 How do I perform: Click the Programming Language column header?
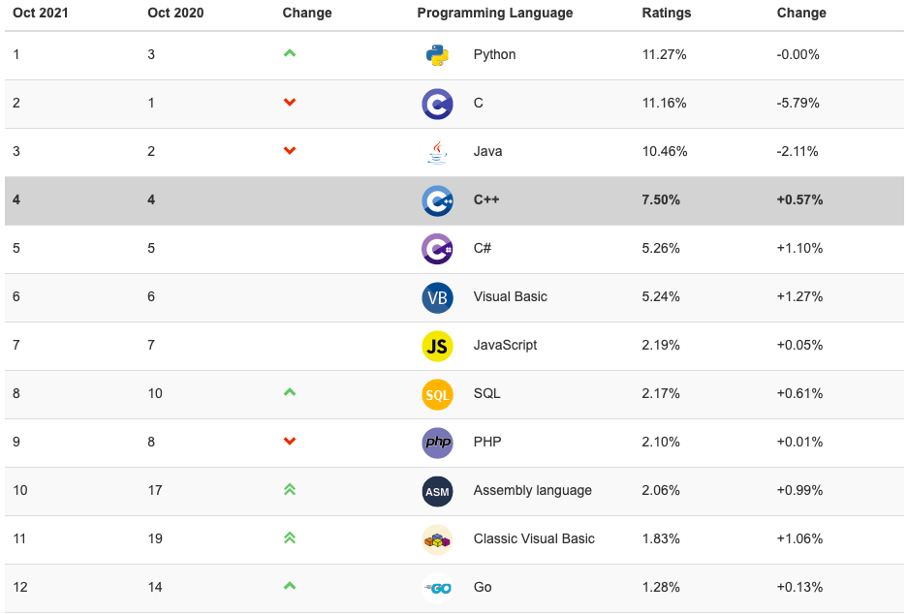click(494, 13)
